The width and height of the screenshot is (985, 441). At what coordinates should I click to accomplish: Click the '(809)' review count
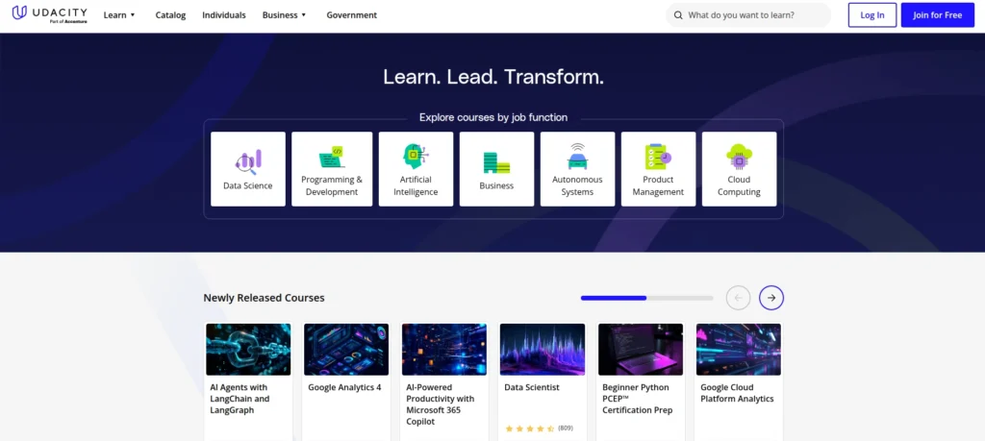(x=566, y=429)
